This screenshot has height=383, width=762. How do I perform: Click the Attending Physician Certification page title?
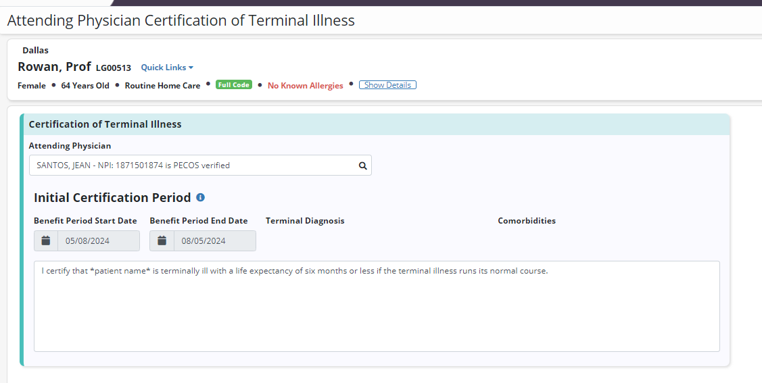pos(181,20)
